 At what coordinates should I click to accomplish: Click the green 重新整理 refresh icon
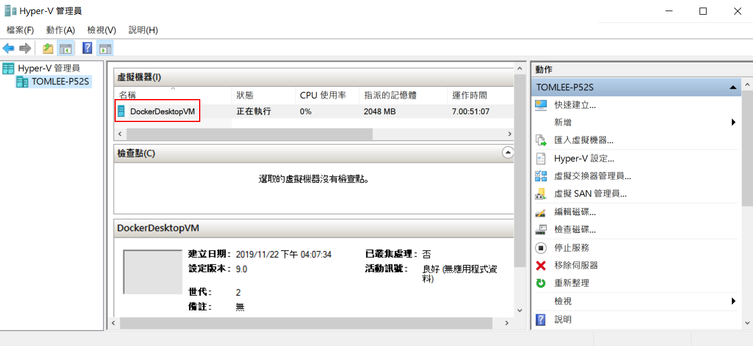click(x=542, y=283)
